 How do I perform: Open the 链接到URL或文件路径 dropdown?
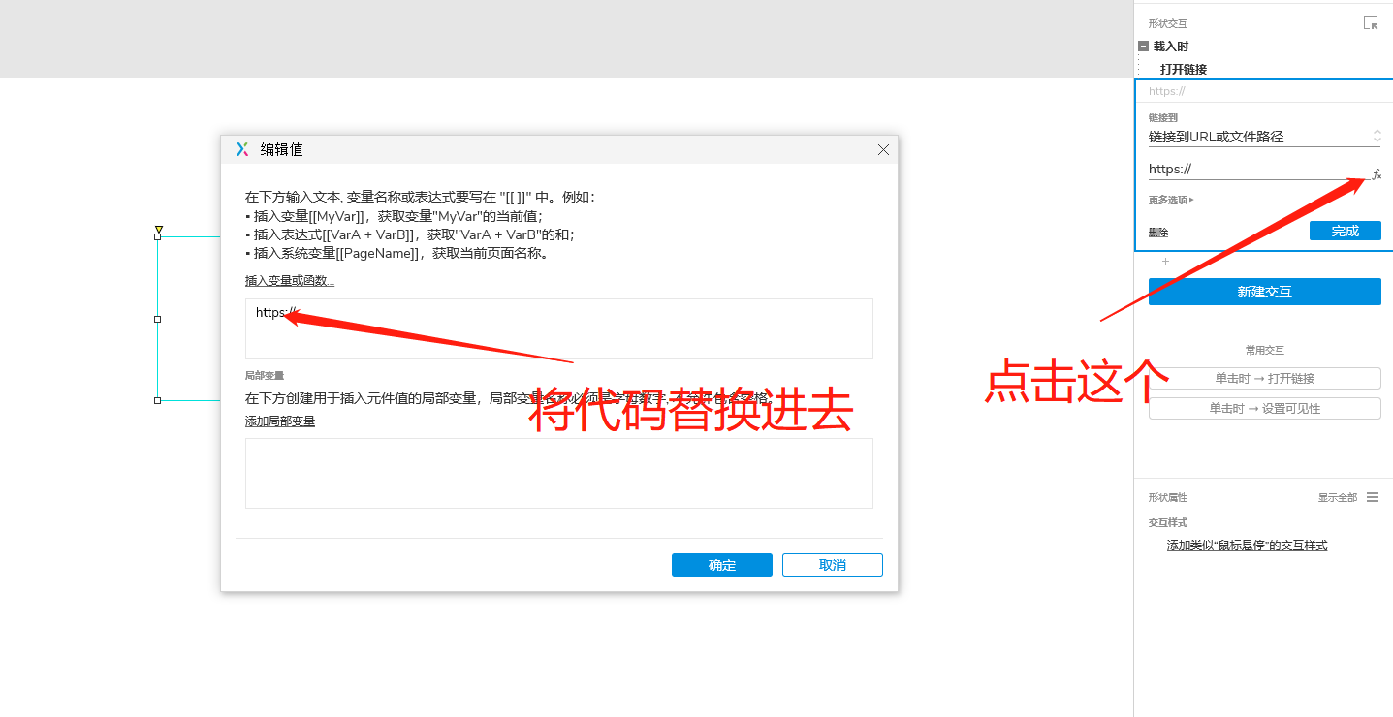1264,137
